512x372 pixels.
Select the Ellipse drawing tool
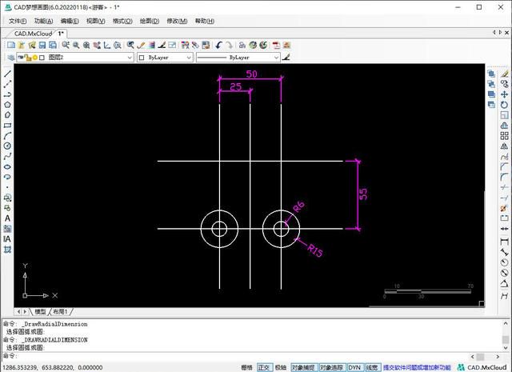tap(7, 167)
